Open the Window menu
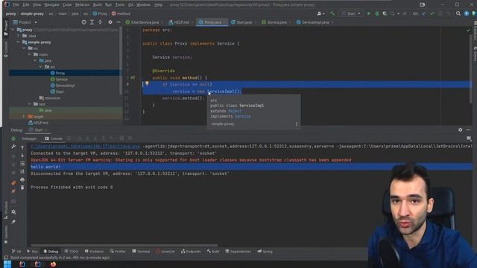 pos(143,5)
